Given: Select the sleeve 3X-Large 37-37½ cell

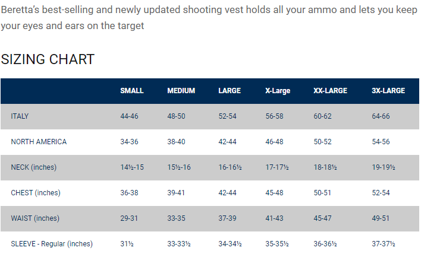Looking at the screenshot, I should coord(384,244).
